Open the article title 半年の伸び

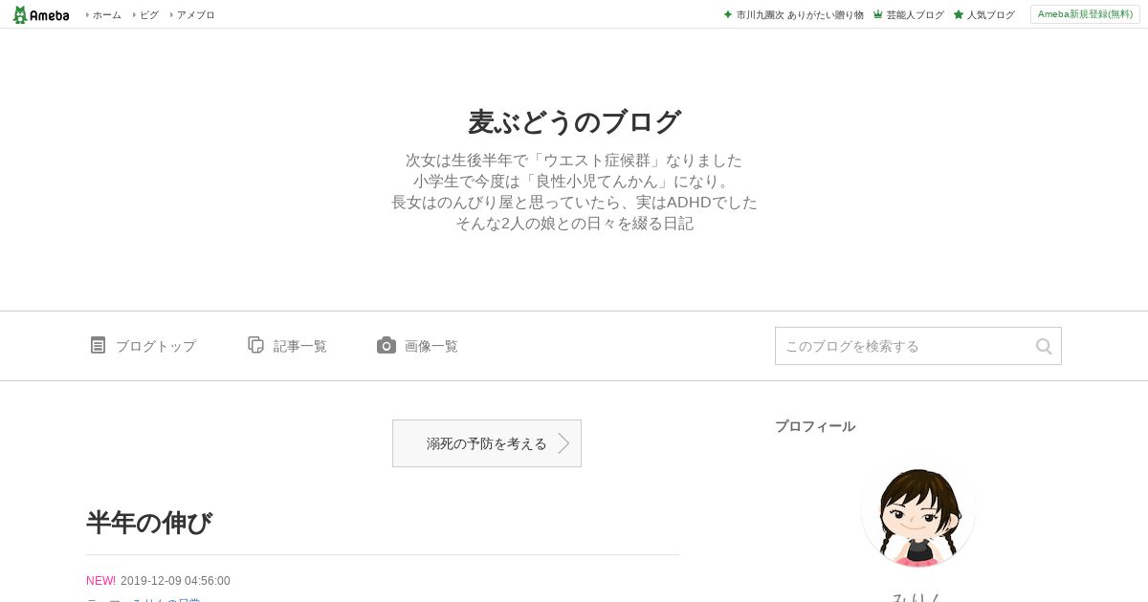click(x=149, y=523)
